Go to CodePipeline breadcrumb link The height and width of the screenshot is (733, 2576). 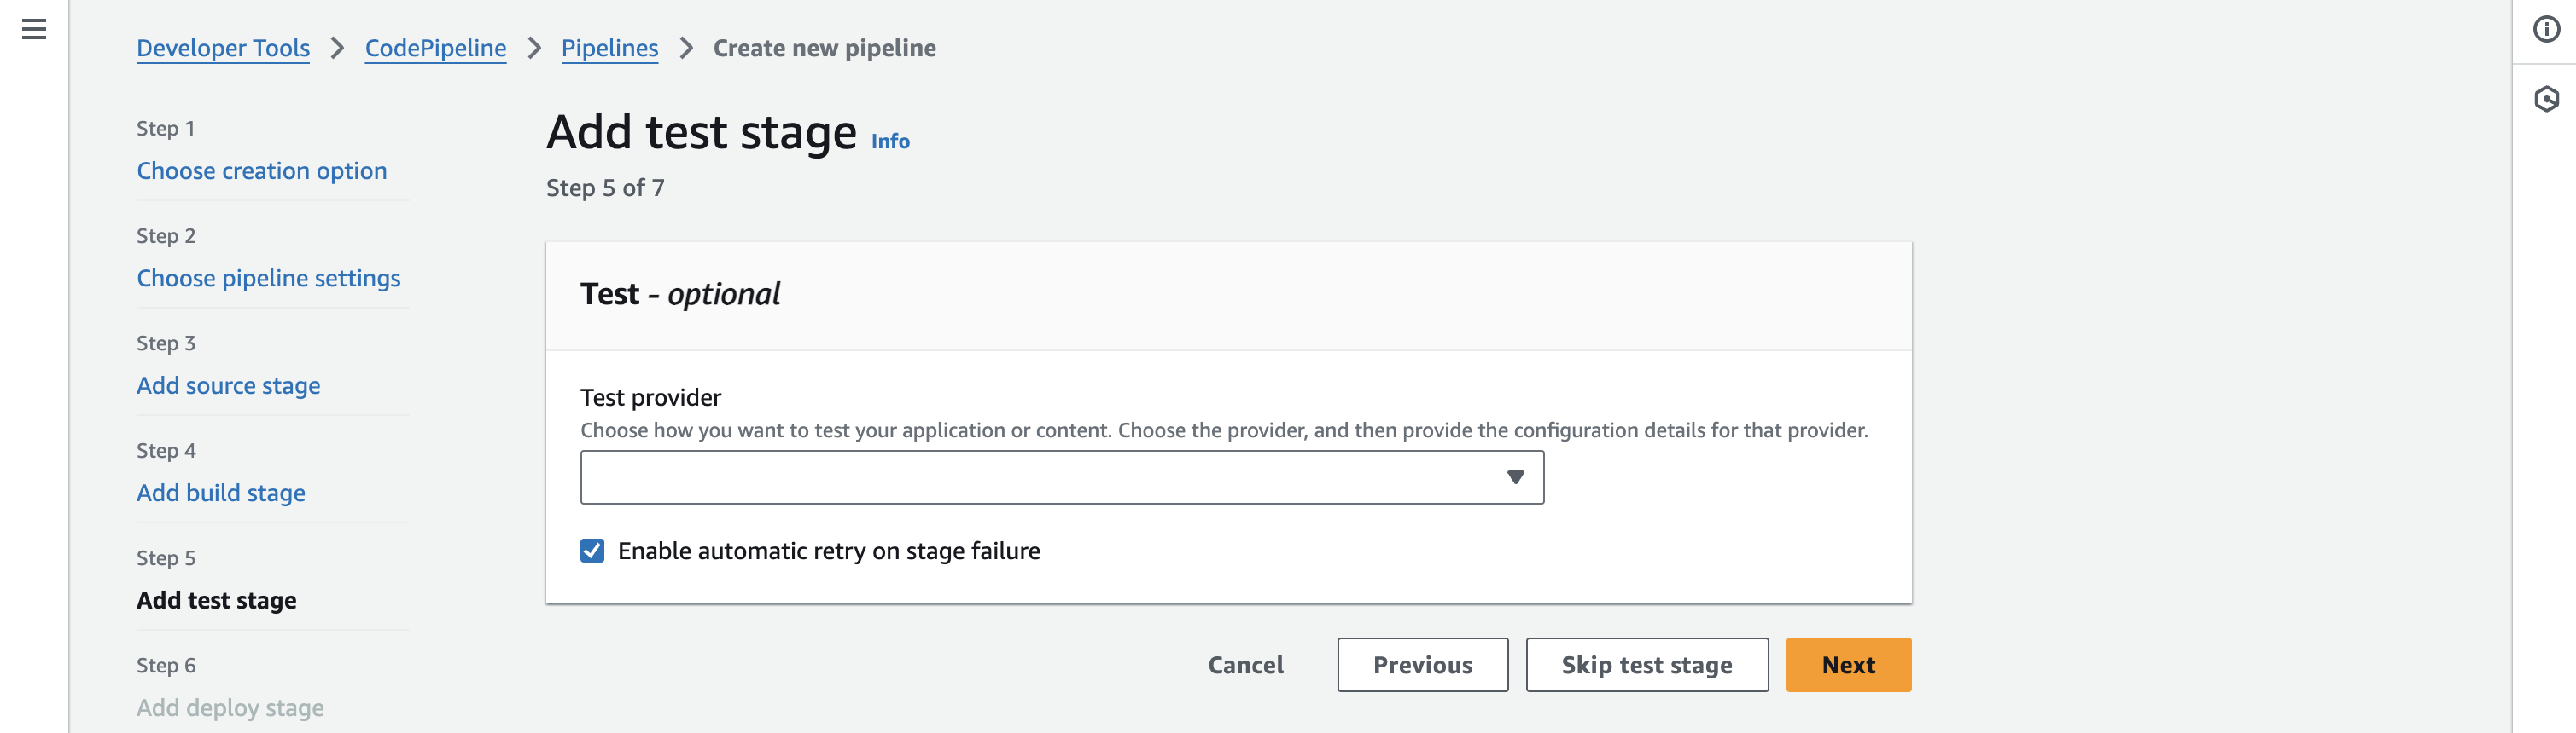[x=435, y=48]
